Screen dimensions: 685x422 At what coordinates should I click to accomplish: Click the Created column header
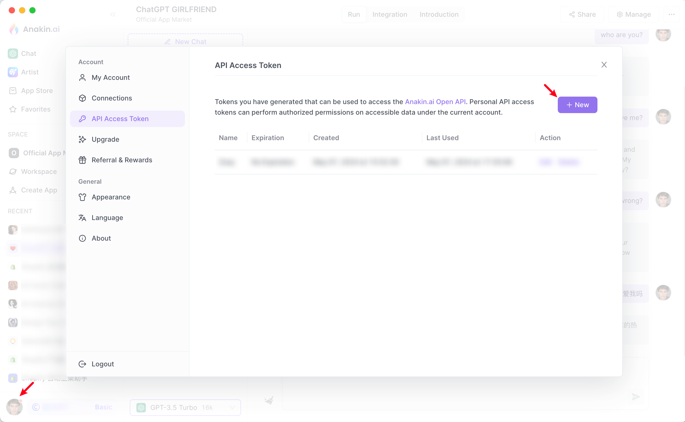[326, 138]
